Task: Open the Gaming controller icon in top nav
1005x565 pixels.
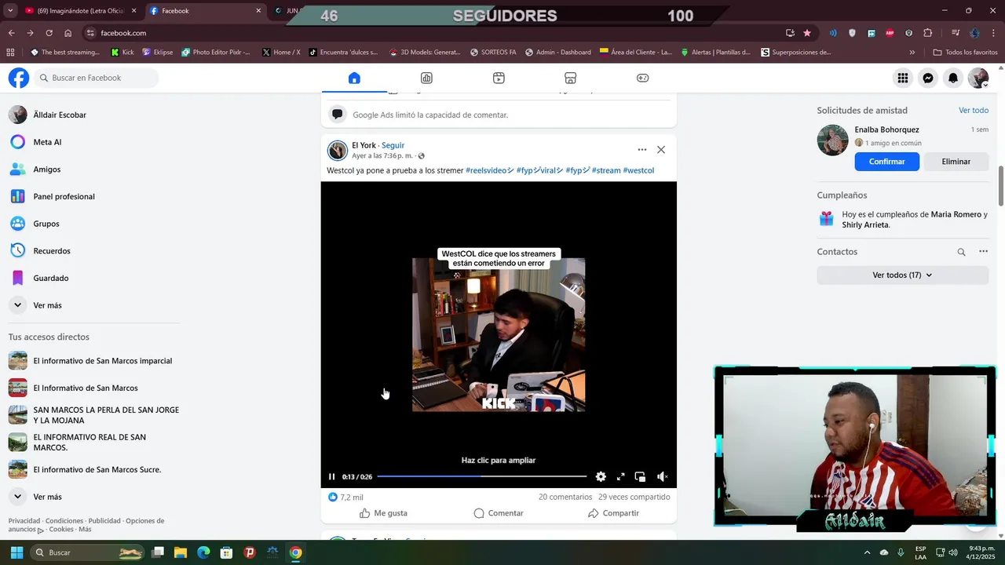Action: 642,78
